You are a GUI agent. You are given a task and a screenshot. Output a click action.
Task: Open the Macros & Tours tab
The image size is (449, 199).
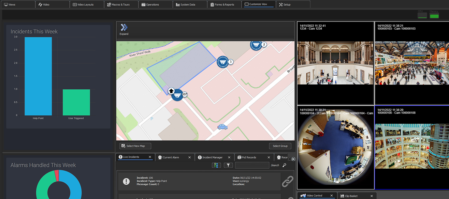click(x=121, y=4)
